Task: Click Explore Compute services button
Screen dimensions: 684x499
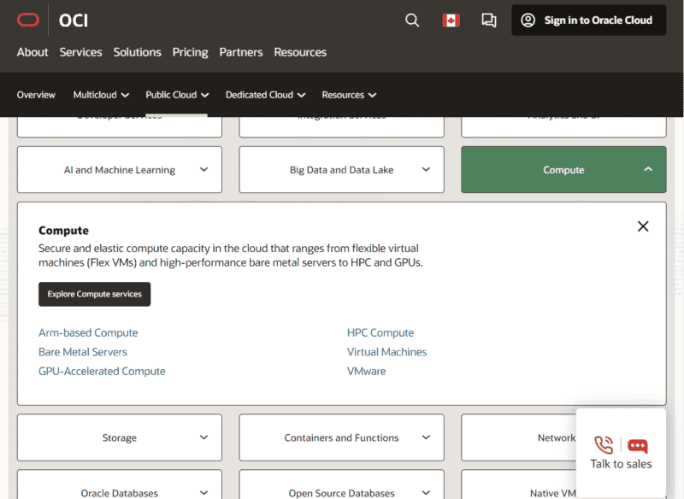Action: click(x=94, y=294)
